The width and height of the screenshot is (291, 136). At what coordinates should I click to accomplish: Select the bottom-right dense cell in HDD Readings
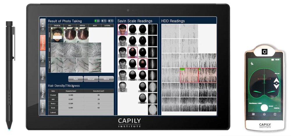(207, 104)
